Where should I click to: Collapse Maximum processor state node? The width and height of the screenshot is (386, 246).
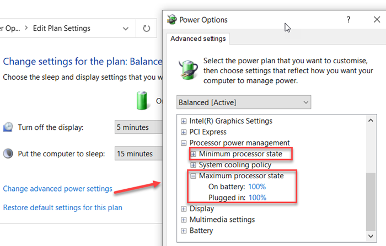pyautogui.click(x=193, y=176)
